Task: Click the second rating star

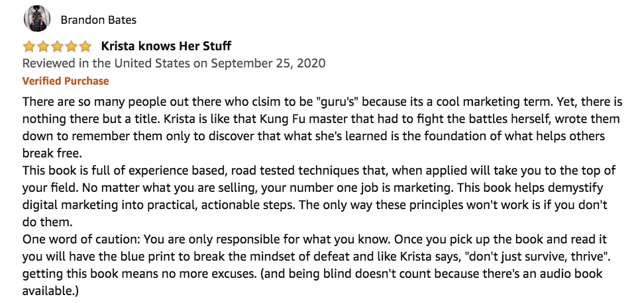Action: pos(43,46)
